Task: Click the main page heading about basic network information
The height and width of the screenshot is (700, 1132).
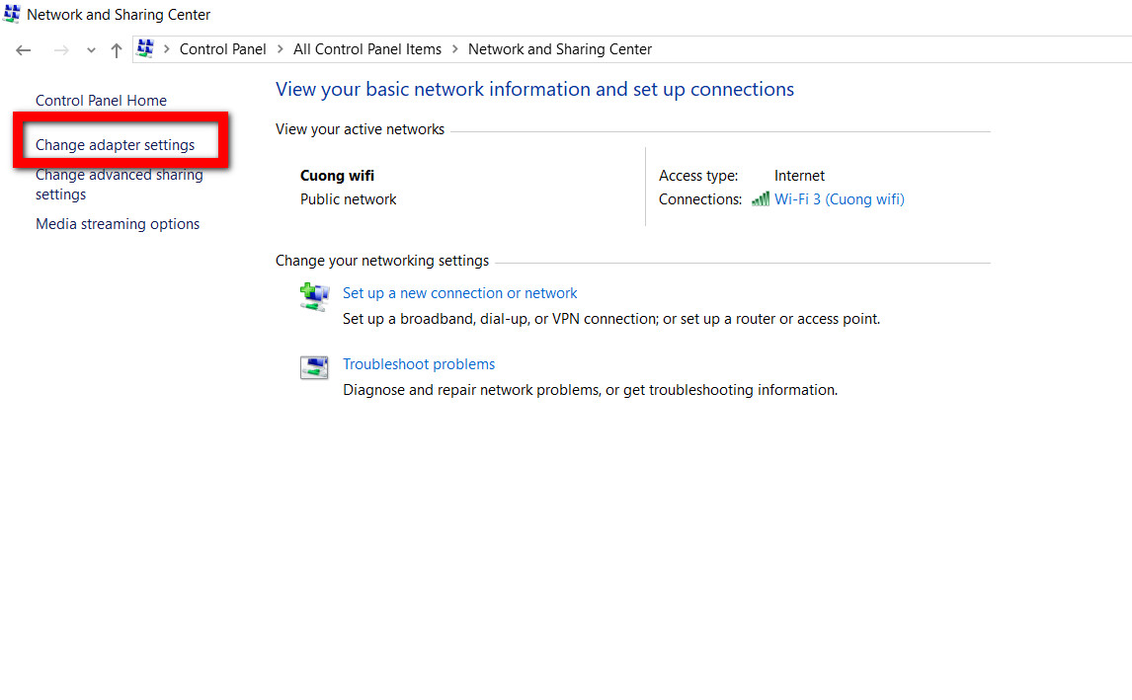Action: point(534,89)
